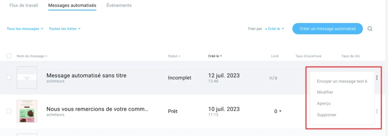Click the Créé le column header arrow
The height and width of the screenshot is (136, 388).
coord(221,56)
